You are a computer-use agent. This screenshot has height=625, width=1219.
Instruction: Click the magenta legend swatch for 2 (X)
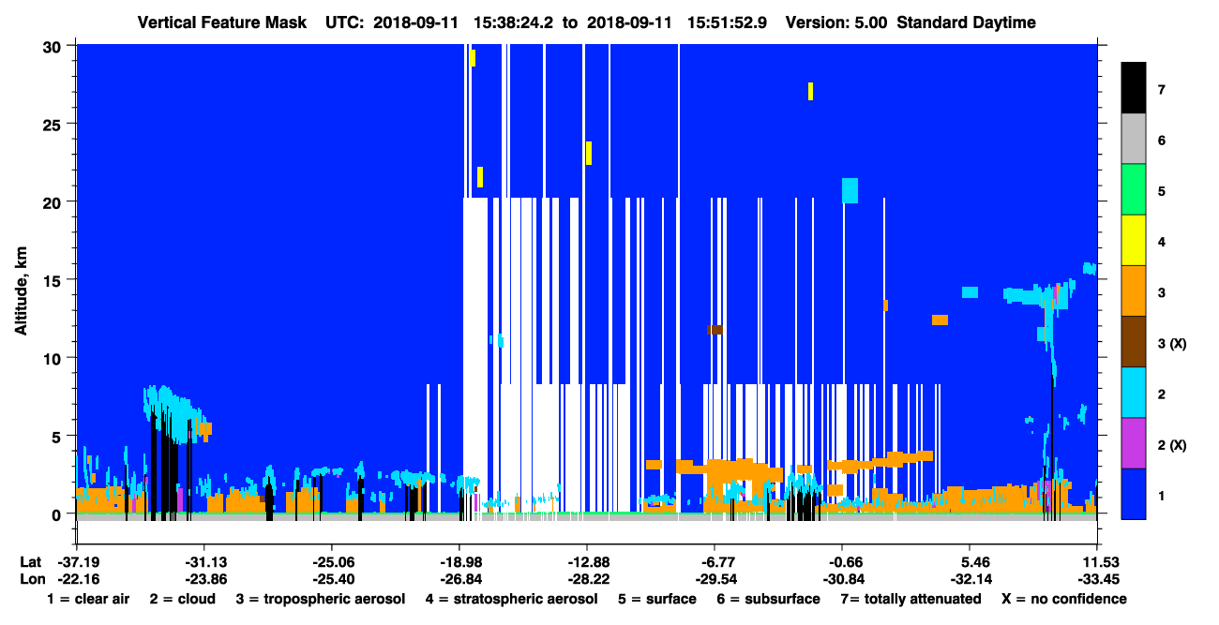point(1134,443)
